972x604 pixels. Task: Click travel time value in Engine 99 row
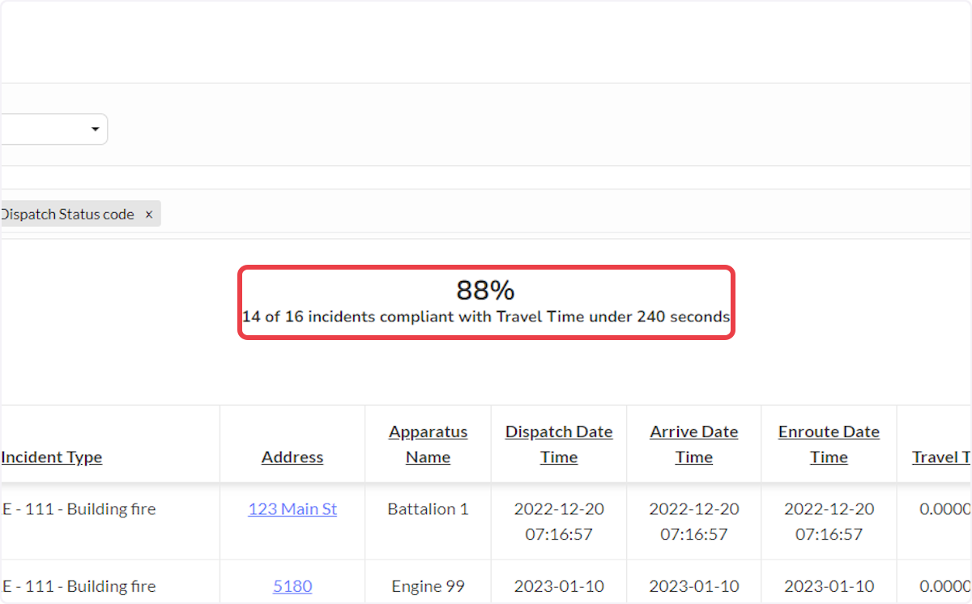point(945,586)
